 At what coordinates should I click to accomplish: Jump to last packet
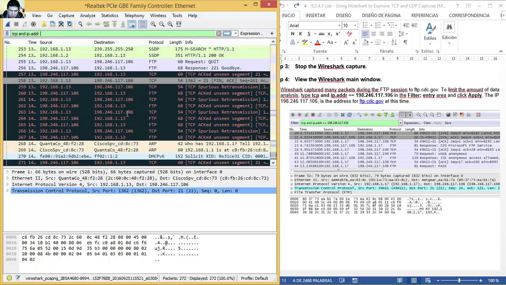click(x=123, y=24)
